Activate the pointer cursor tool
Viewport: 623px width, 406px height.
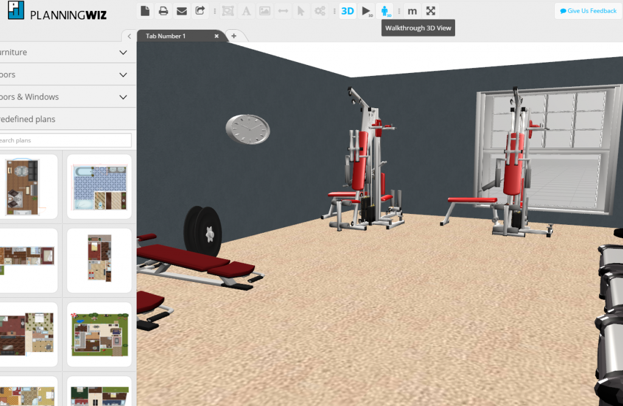(x=301, y=11)
